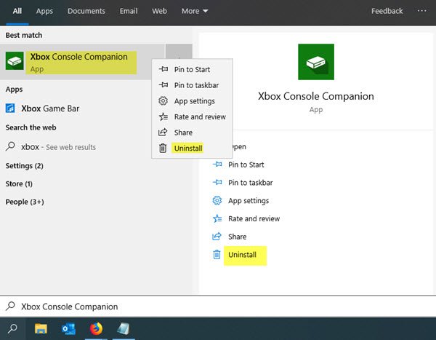Click the taskbar search button

[13, 328]
